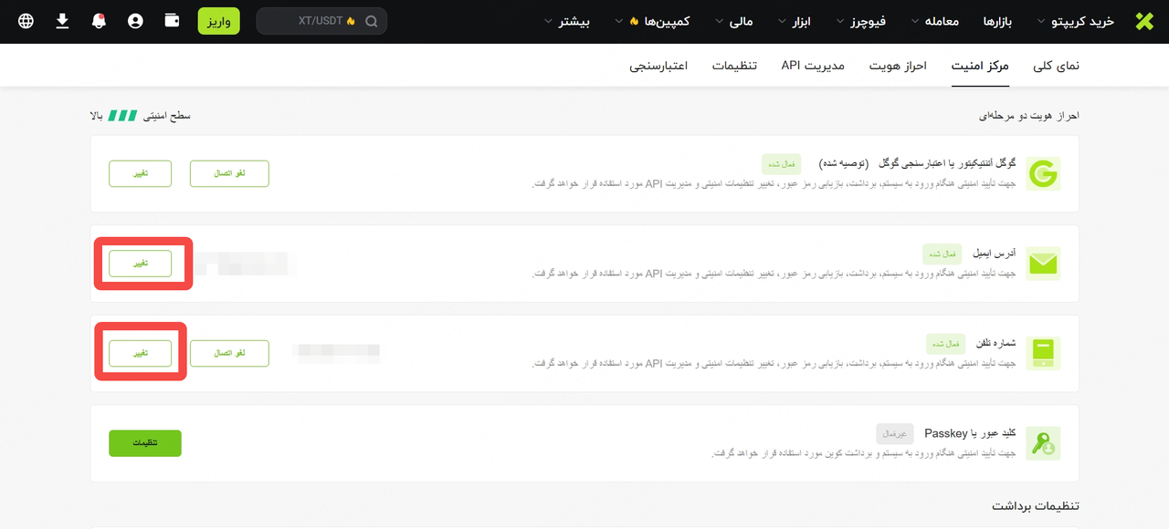
Task: Expand the بیشتر dropdown menu
Action: [568, 21]
